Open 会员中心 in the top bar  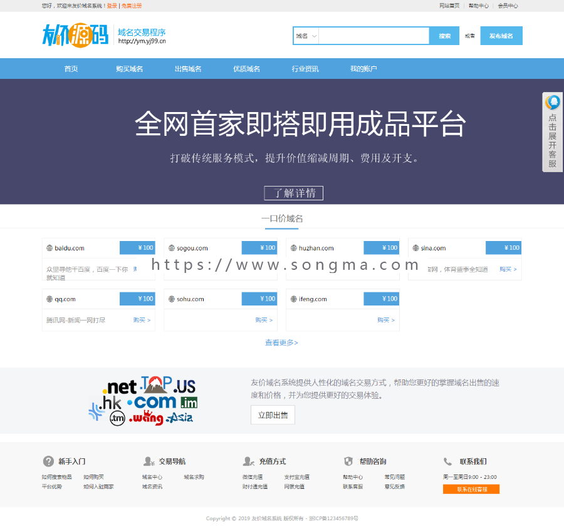click(x=508, y=6)
